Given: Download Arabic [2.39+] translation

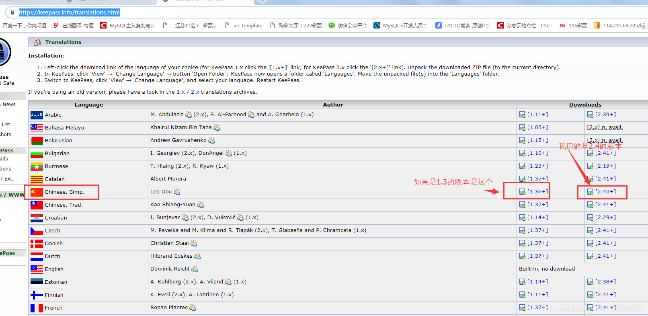Looking at the screenshot, I should [605, 115].
